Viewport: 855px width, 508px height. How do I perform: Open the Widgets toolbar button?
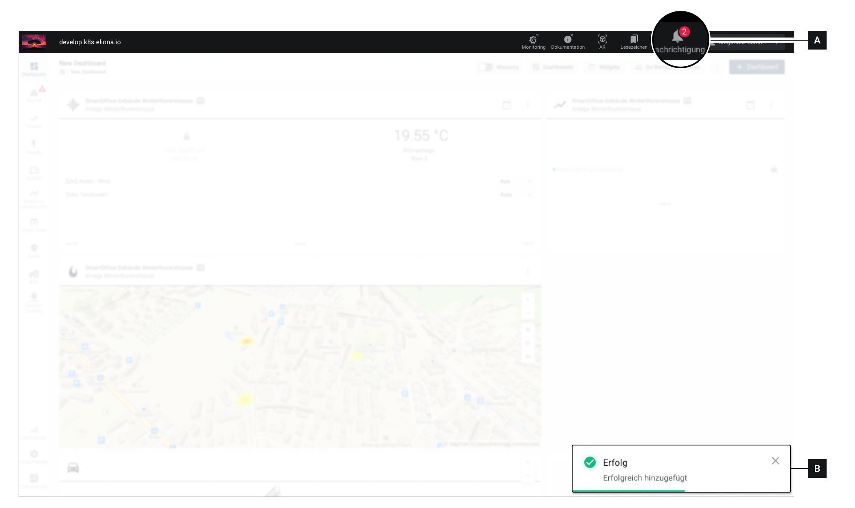[604, 67]
